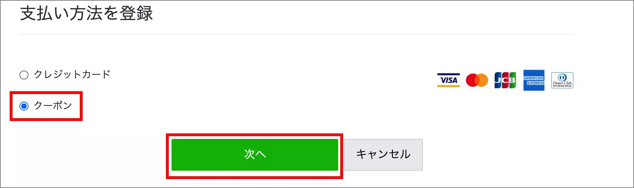Click the JCB card logo
This screenshot has height=188, width=634.
tap(505, 80)
